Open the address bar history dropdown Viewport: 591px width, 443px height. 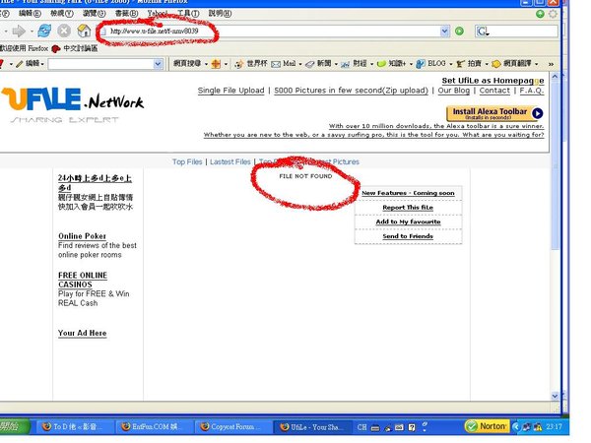pos(445,32)
